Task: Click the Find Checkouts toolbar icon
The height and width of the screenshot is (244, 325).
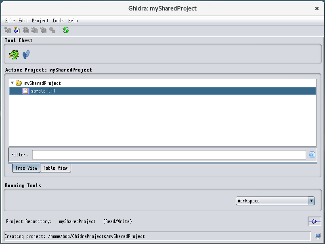Action: pyautogui.click(x=52, y=30)
